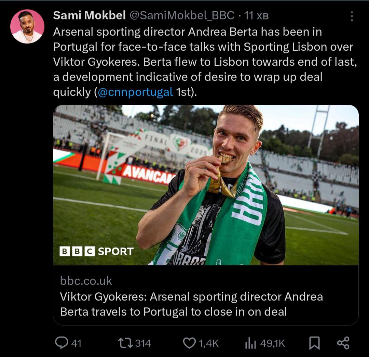Open the three-dot more options menu

click(352, 16)
